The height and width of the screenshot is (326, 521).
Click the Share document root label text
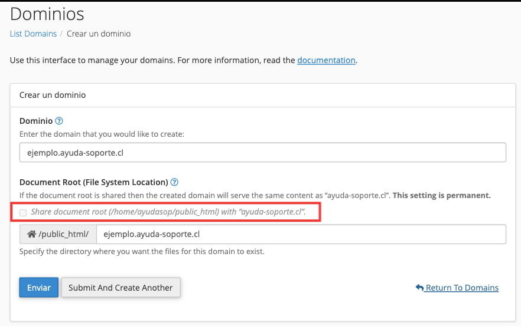[x=168, y=212]
